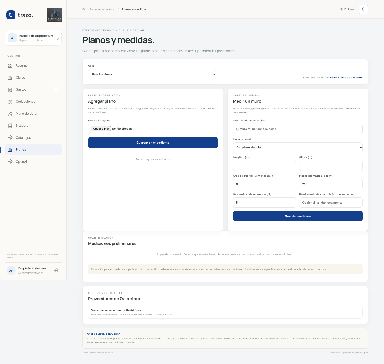Screen dimensions: 384x364
Task: Click the Mano de obra people icon
Action: coord(10,114)
